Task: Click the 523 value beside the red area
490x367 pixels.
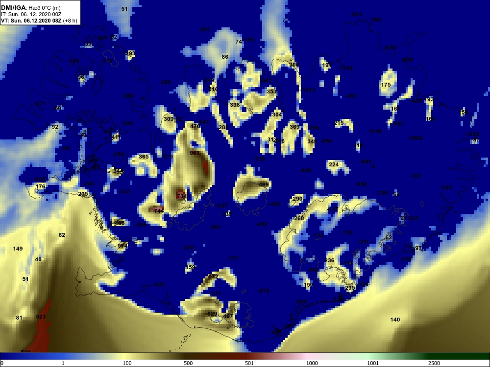Action: [41, 317]
